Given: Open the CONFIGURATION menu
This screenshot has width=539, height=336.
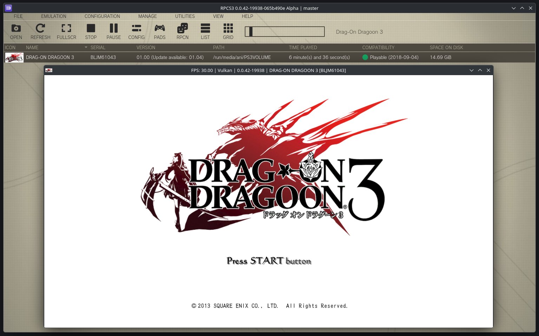Looking at the screenshot, I should [102, 16].
